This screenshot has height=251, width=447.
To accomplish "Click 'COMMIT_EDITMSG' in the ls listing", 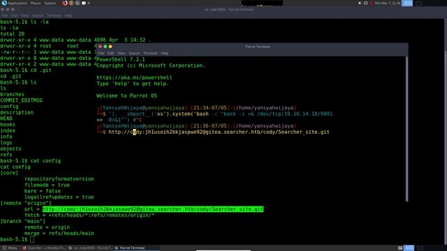I will tap(22, 100).
